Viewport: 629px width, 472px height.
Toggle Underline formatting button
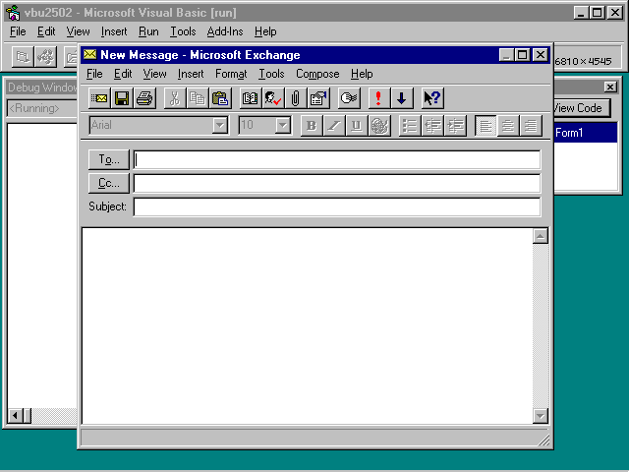click(356, 125)
